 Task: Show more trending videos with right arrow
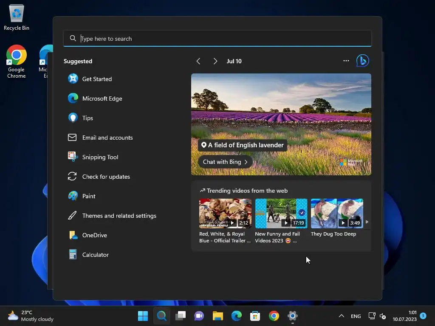point(367,222)
